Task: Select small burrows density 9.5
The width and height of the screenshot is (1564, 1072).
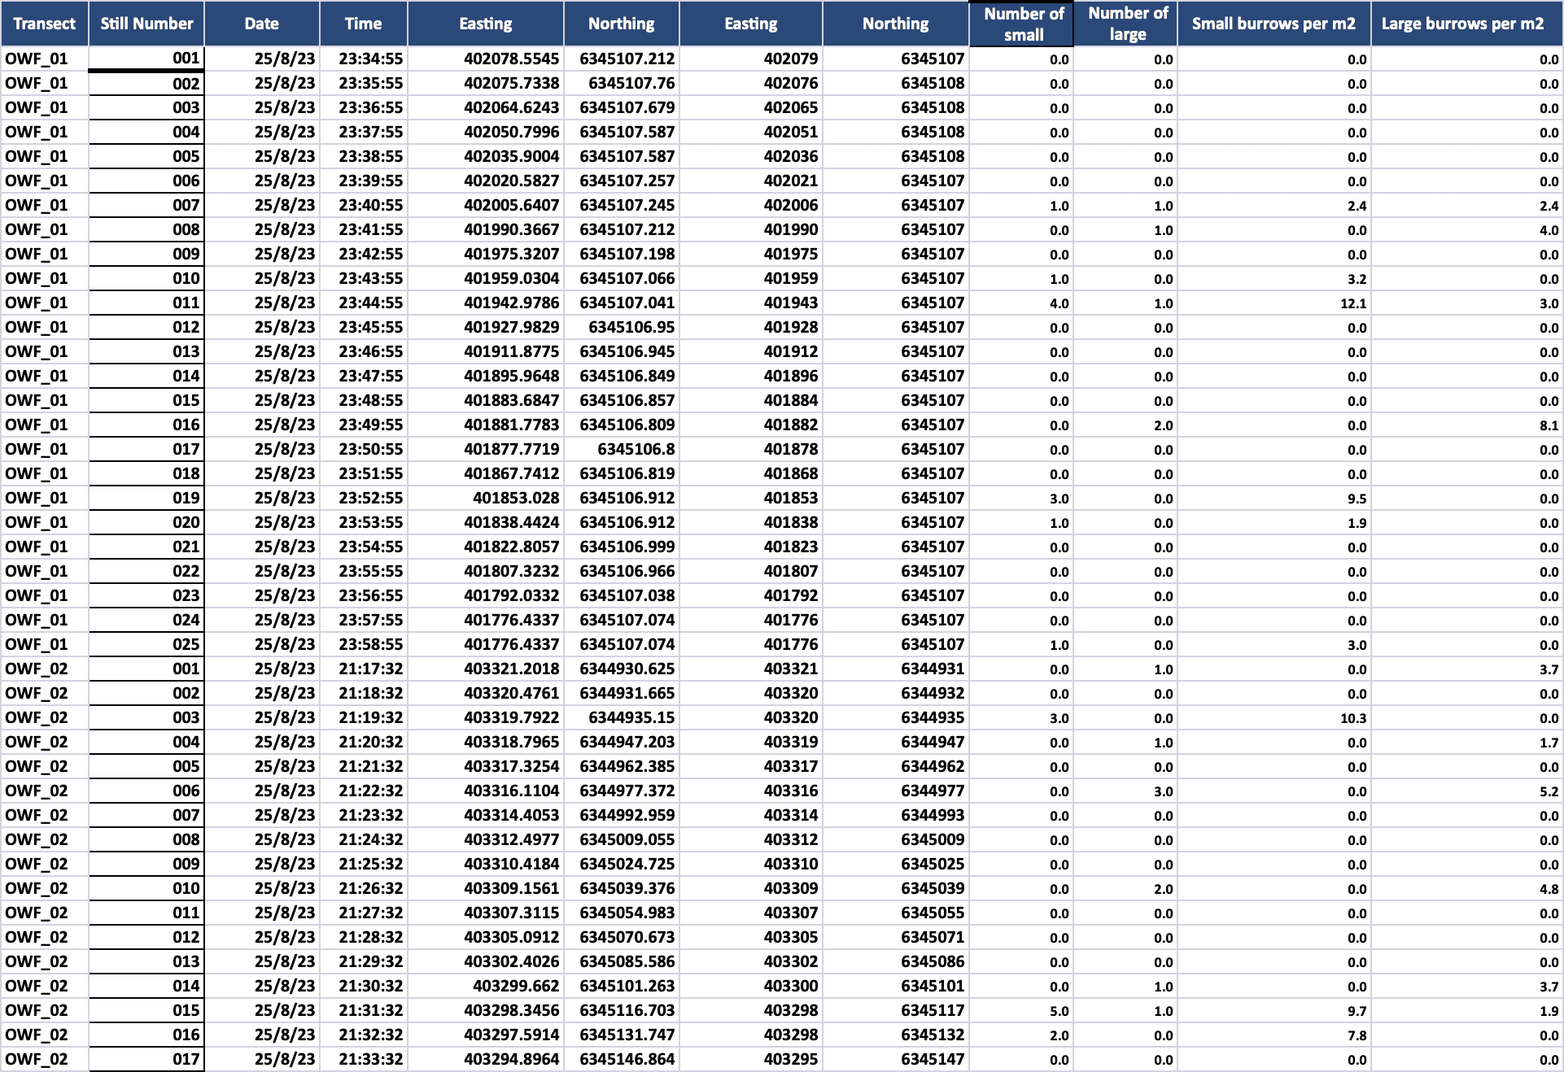Action: click(x=1273, y=498)
